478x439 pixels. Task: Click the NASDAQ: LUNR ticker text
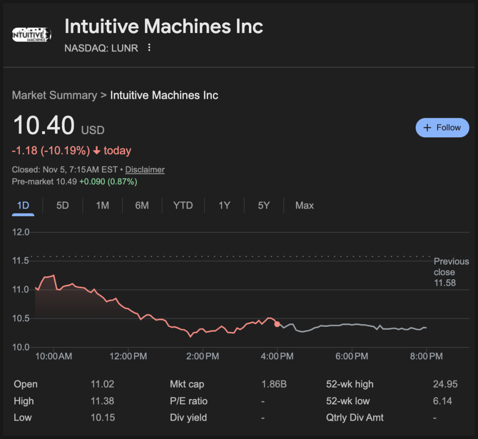(101, 48)
